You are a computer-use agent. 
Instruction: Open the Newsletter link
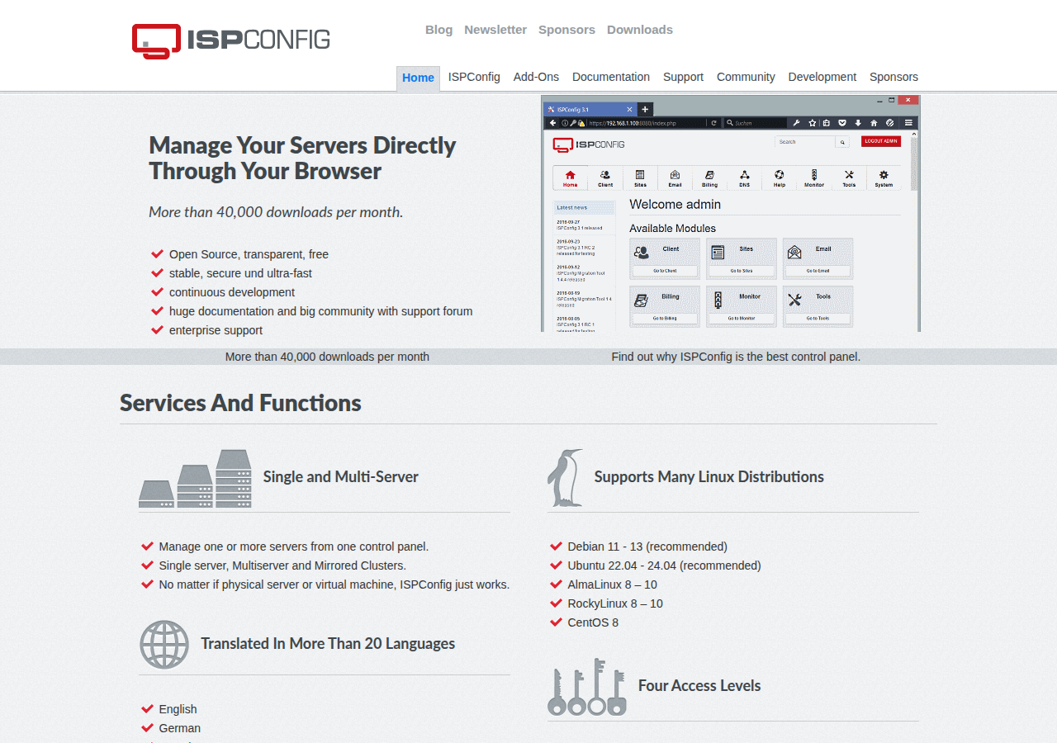(495, 30)
